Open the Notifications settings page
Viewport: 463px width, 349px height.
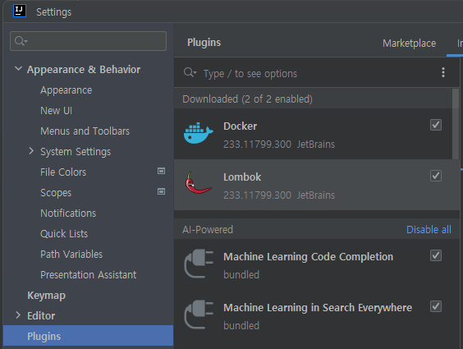coord(68,214)
